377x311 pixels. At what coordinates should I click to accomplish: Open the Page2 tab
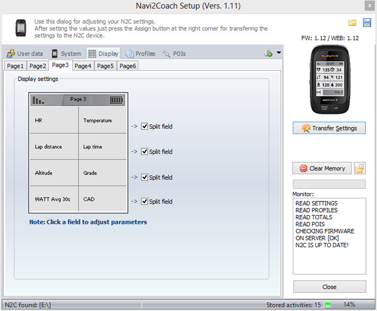click(x=38, y=66)
